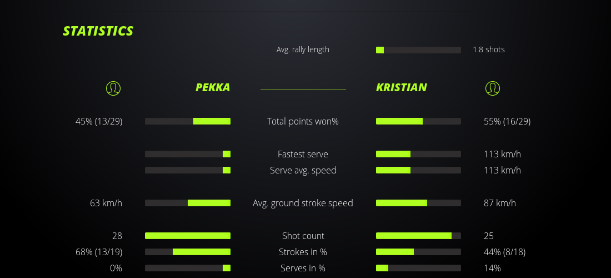
Task: Click the 1.8 shots value
Action: click(489, 49)
